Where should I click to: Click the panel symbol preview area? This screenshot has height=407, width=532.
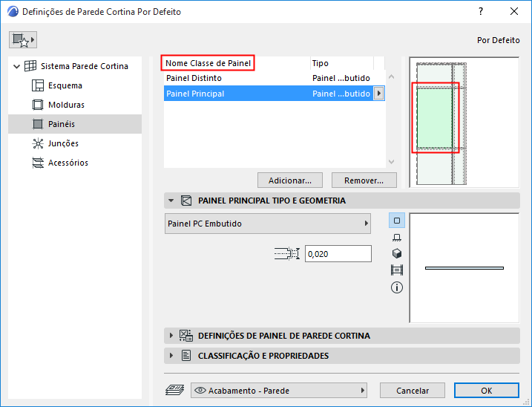(464, 268)
